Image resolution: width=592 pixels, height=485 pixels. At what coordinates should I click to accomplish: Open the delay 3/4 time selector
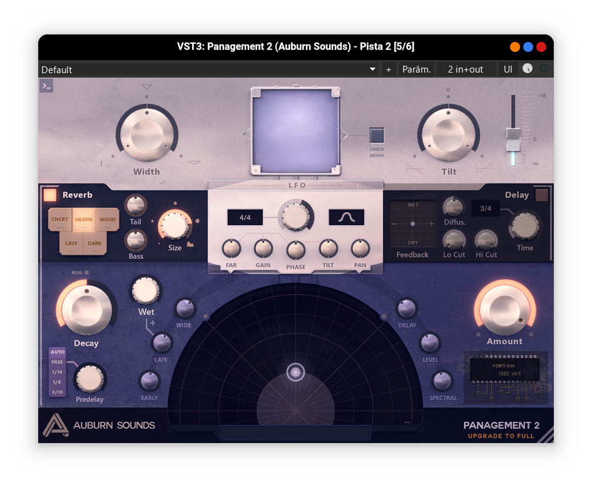(x=485, y=208)
